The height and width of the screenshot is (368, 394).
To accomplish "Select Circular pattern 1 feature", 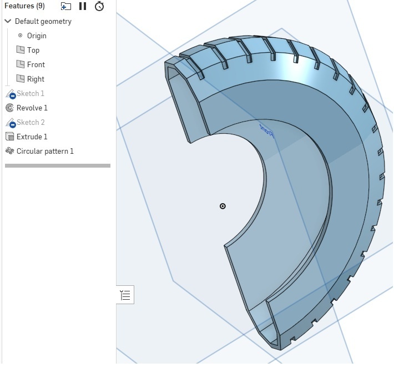I will (x=45, y=152).
